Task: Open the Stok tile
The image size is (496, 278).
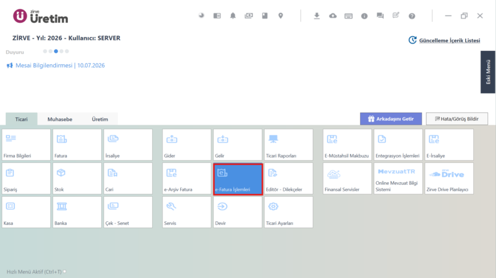Action: click(77, 178)
